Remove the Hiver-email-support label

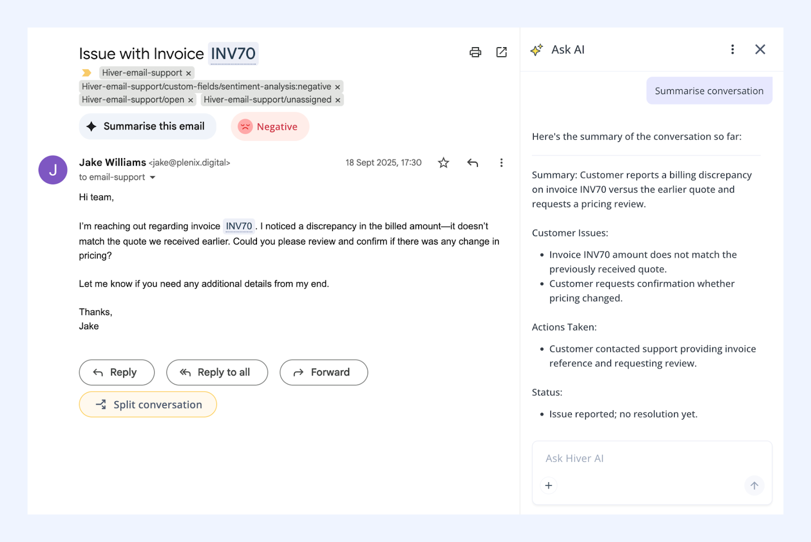pyautogui.click(x=189, y=73)
